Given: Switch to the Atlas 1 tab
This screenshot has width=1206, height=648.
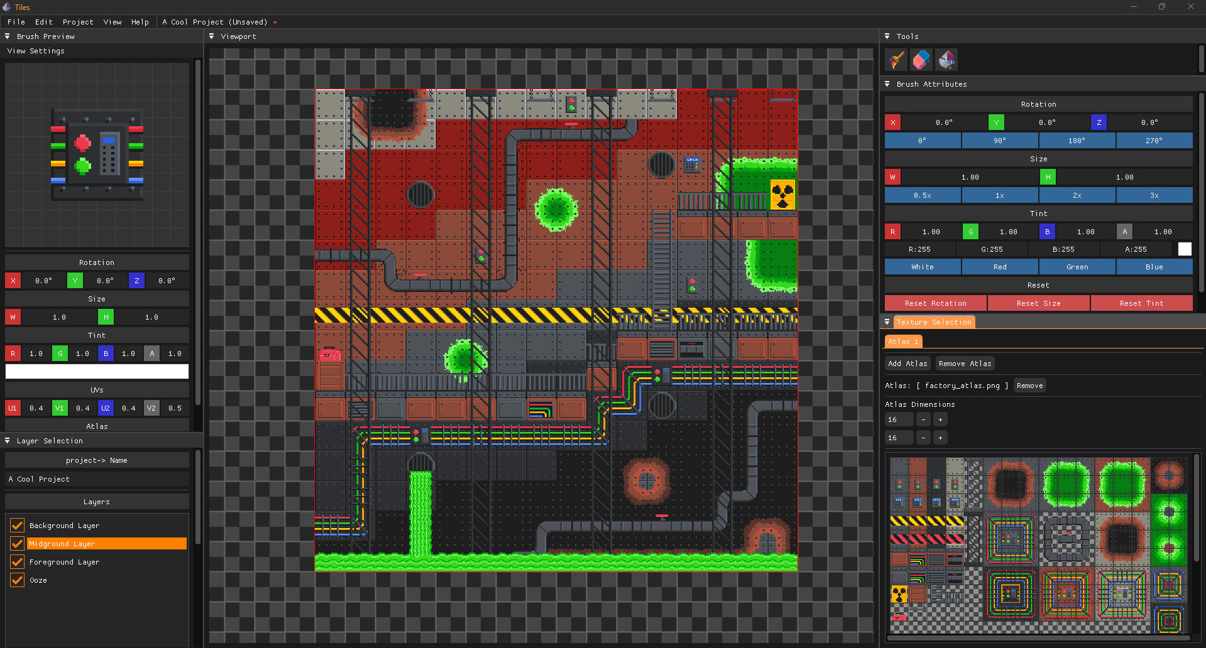Looking at the screenshot, I should 903,341.
